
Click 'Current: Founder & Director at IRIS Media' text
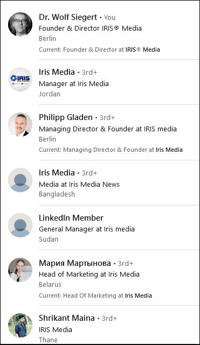point(99,50)
